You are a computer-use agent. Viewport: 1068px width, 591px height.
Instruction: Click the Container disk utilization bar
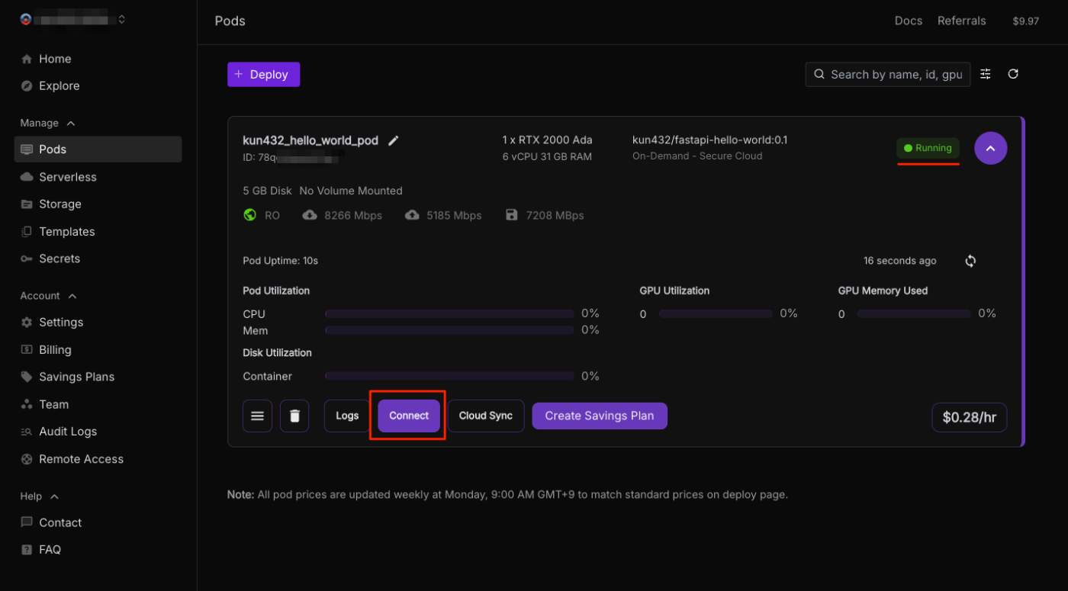click(449, 376)
